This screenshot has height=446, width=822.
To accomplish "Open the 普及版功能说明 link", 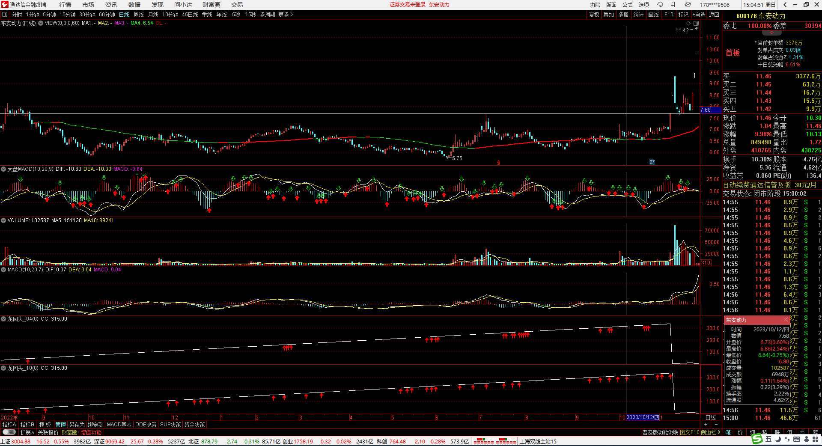I will click(661, 432).
